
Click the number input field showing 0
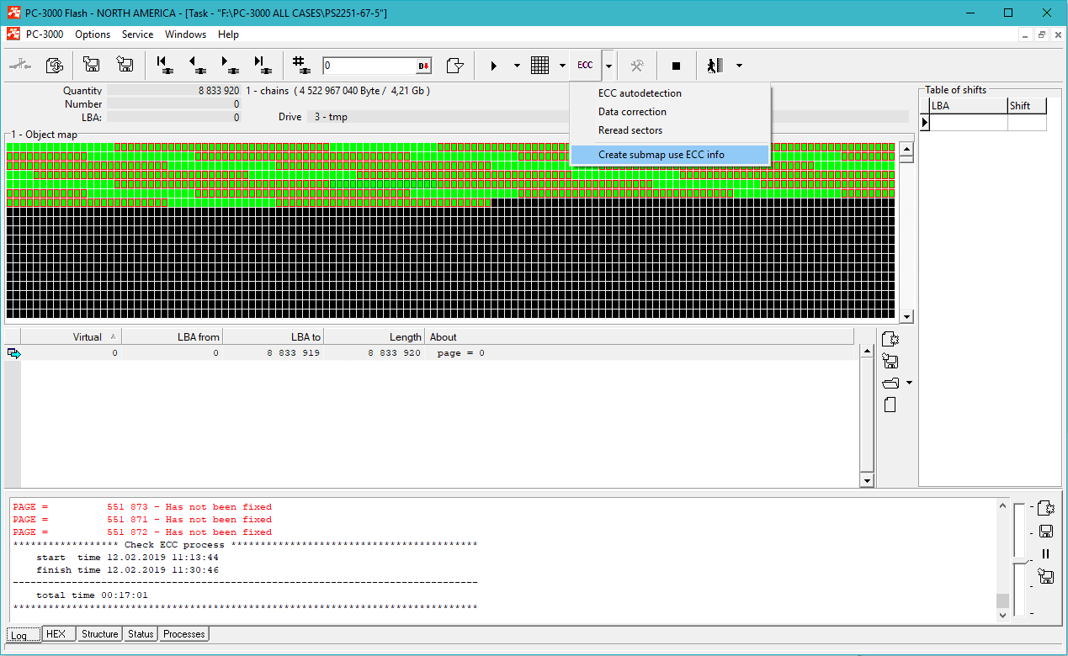(369, 66)
